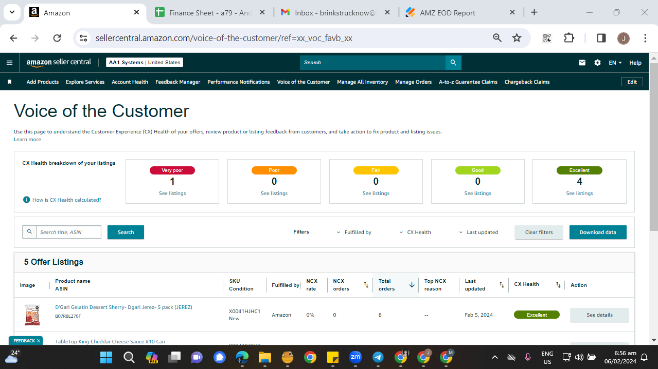Screen dimensions: 658x369
Task: Sort by NCX orders column arrows
Action: click(x=366, y=285)
